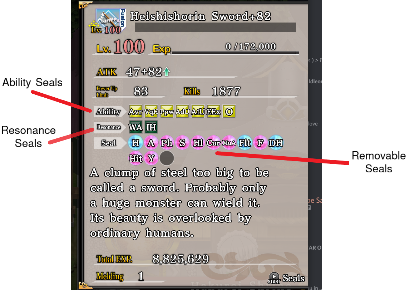
Task: Click the empty gray seal slot
Action: (167, 158)
